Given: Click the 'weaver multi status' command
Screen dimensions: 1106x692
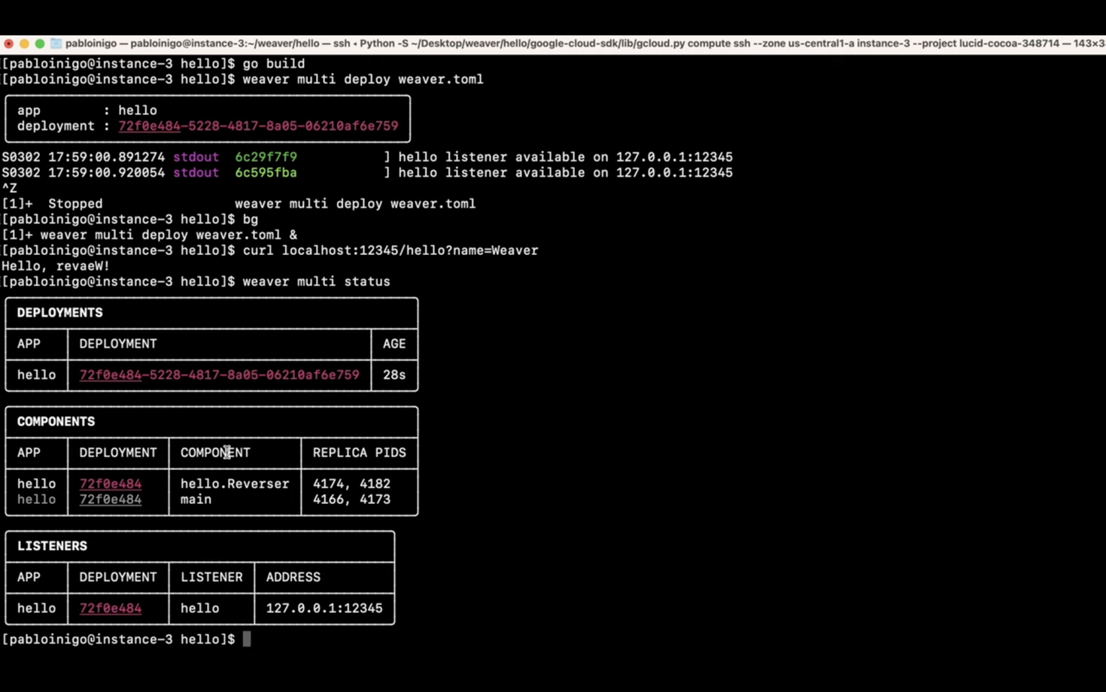Looking at the screenshot, I should coord(316,281).
